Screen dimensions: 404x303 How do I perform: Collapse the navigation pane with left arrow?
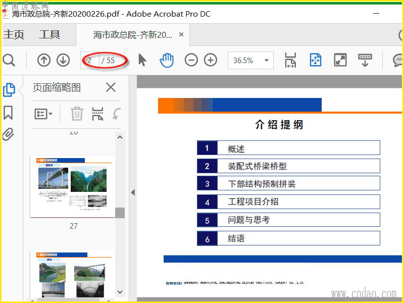click(x=133, y=192)
